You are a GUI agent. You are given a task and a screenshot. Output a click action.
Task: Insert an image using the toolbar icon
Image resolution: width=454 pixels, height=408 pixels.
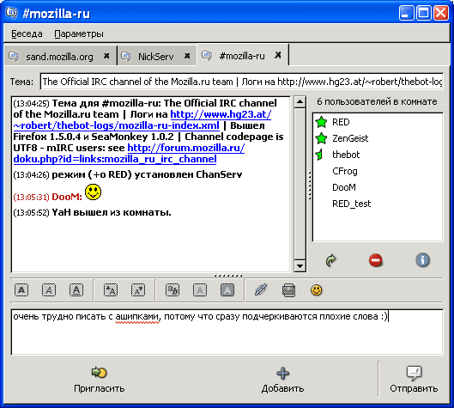click(x=288, y=290)
